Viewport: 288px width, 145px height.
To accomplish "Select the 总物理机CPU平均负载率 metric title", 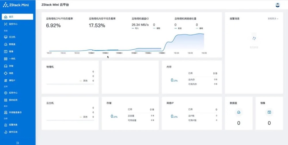I will coord(60,19).
